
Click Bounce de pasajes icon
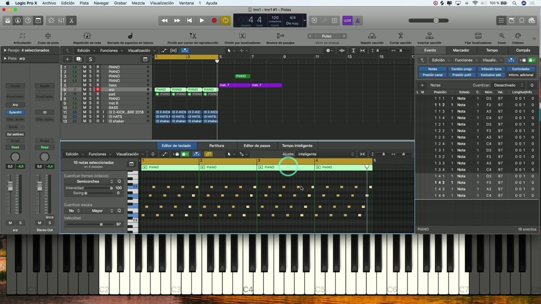280,36
